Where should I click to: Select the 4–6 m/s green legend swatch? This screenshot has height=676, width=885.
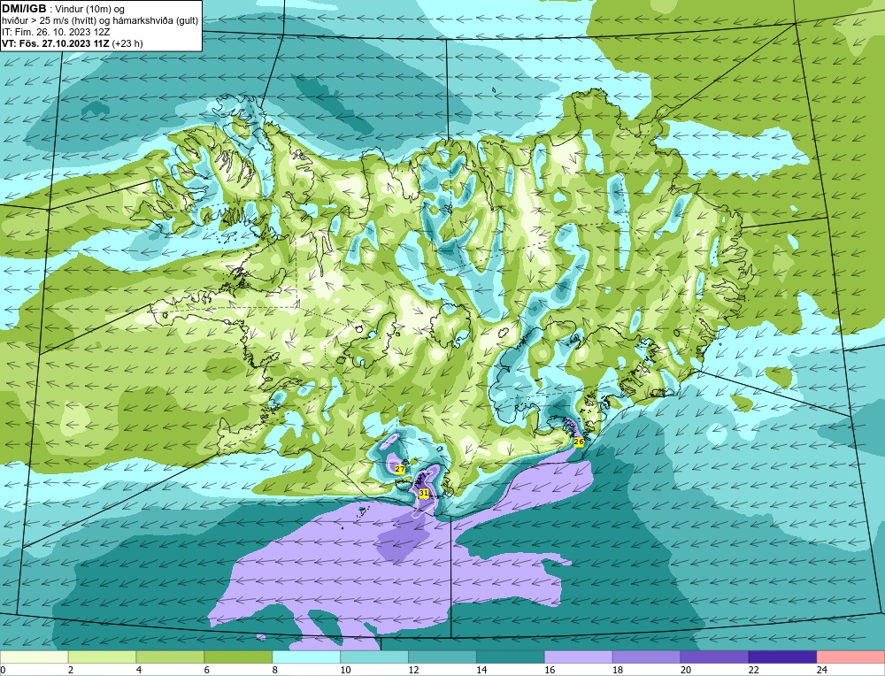[170, 657]
